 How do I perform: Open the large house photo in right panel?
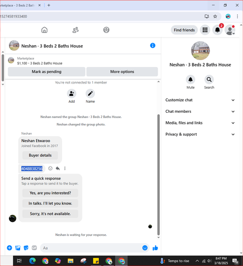point(200,51)
